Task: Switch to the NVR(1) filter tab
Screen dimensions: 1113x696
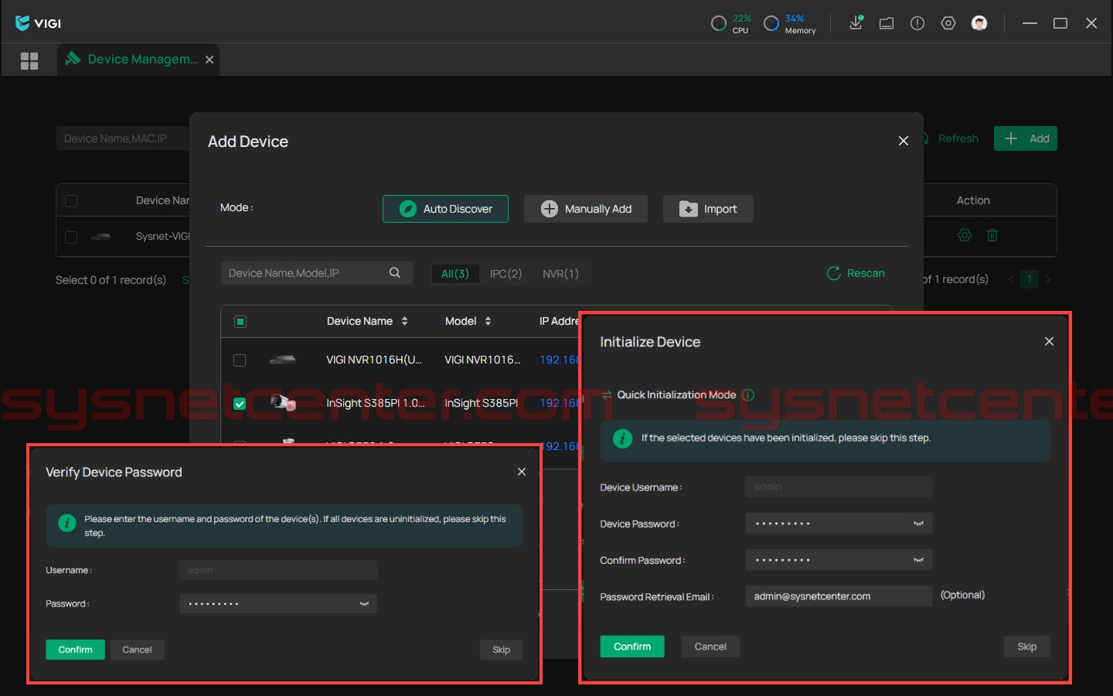Action: (560, 274)
